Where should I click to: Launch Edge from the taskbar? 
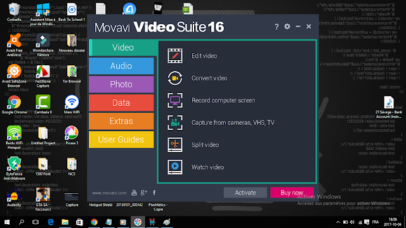pos(51,222)
